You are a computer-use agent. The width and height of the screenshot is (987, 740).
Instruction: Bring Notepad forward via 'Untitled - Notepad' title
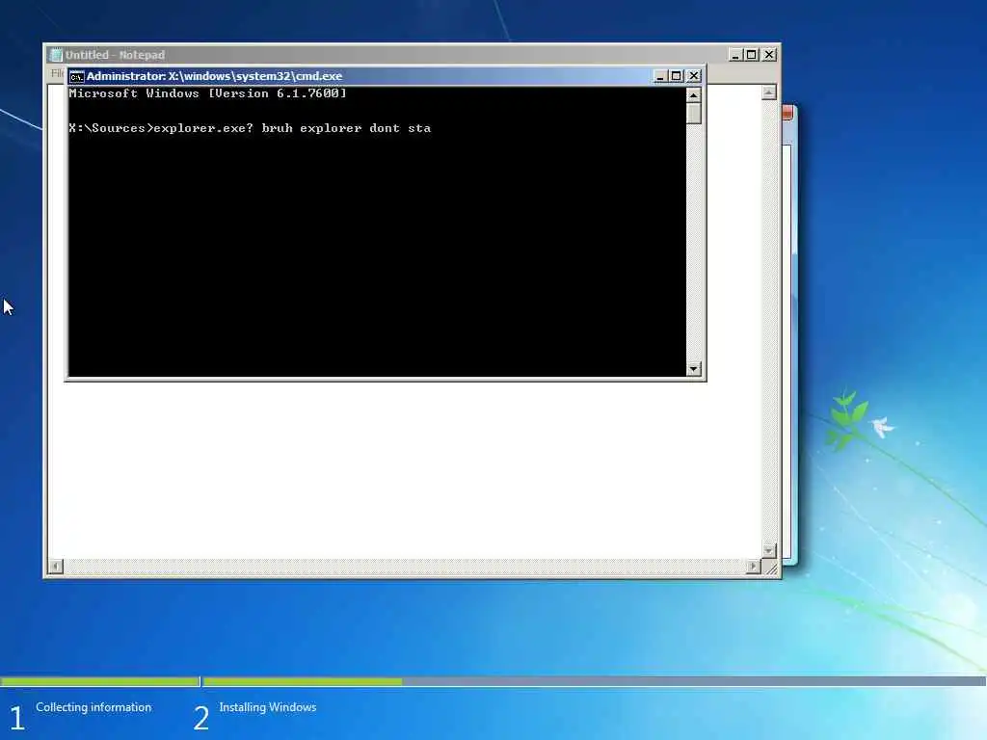tap(116, 55)
